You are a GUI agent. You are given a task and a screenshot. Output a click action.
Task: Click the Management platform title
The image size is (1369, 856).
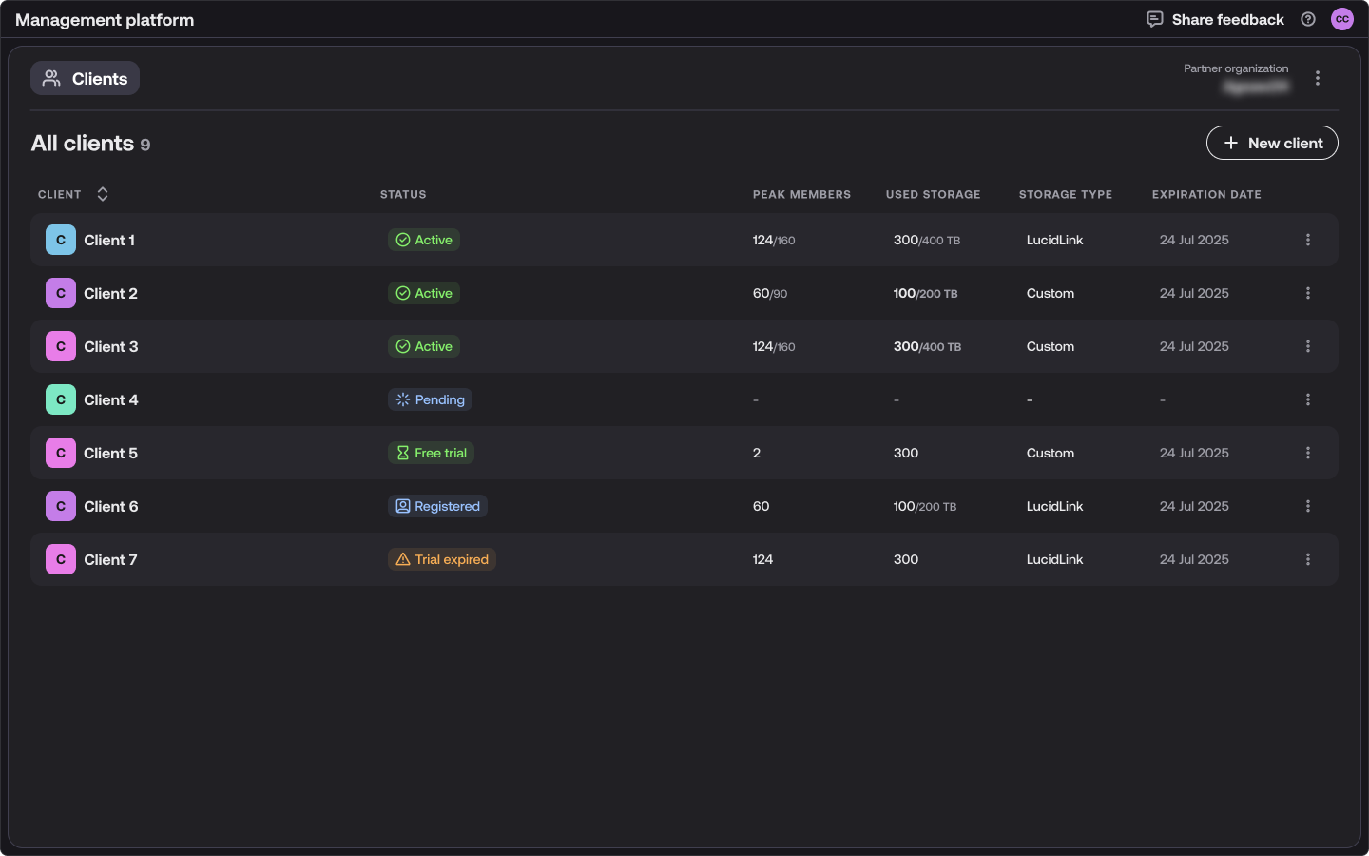point(105,20)
